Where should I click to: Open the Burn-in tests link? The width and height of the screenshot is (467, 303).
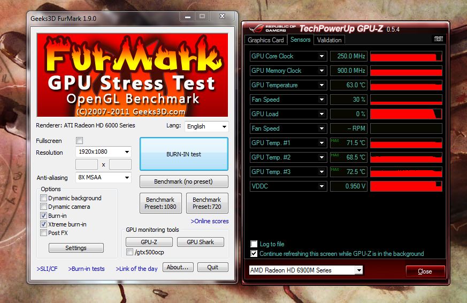pos(86,269)
